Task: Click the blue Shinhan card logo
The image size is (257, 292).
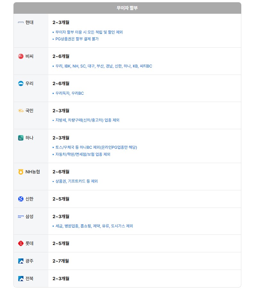Action: pos(21,199)
